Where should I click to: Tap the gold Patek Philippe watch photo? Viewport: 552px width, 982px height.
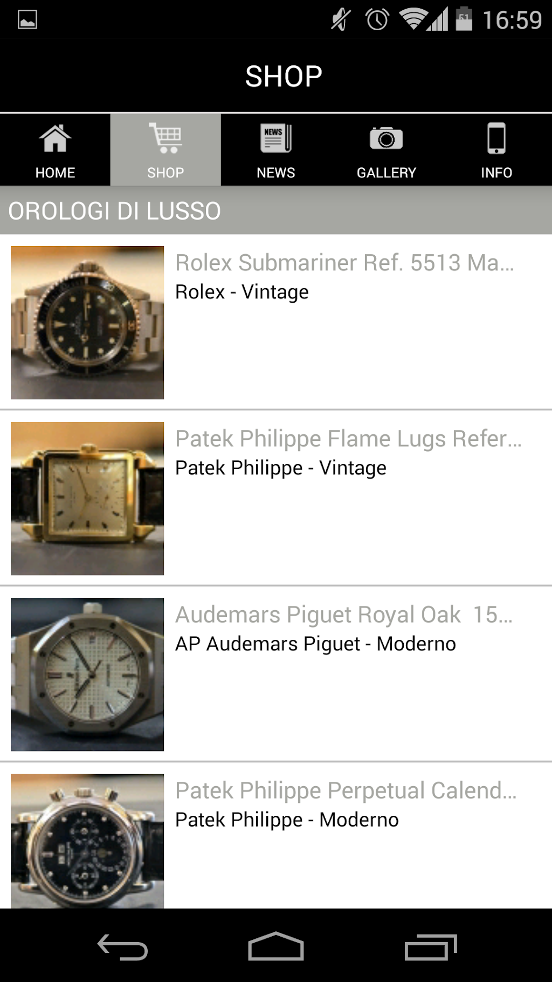[87, 499]
